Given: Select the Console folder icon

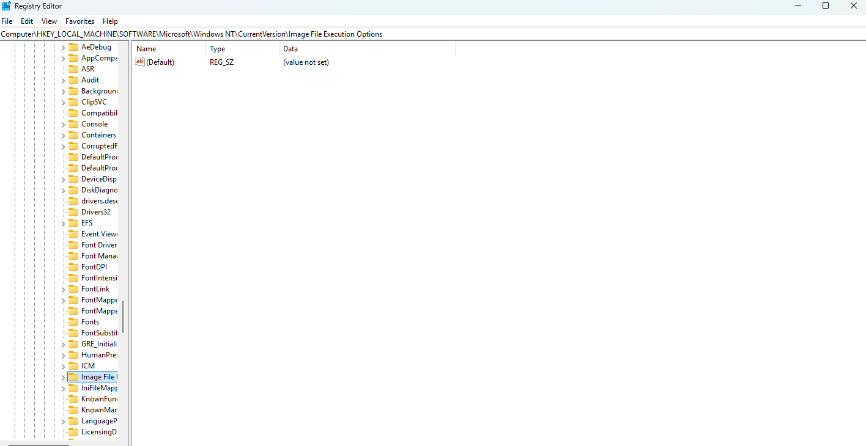Looking at the screenshot, I should (73, 124).
